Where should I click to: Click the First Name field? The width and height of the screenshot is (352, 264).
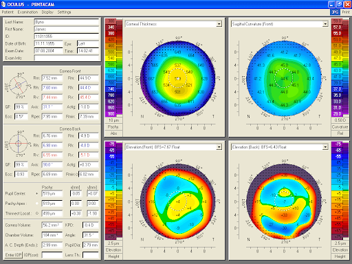67,29
